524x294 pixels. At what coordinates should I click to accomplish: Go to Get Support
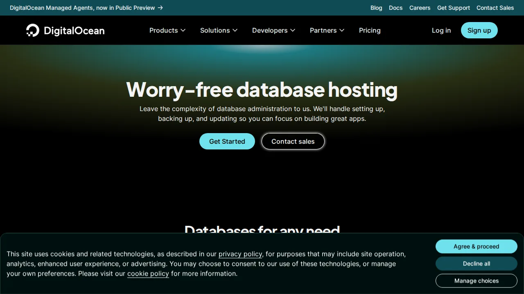click(454, 8)
